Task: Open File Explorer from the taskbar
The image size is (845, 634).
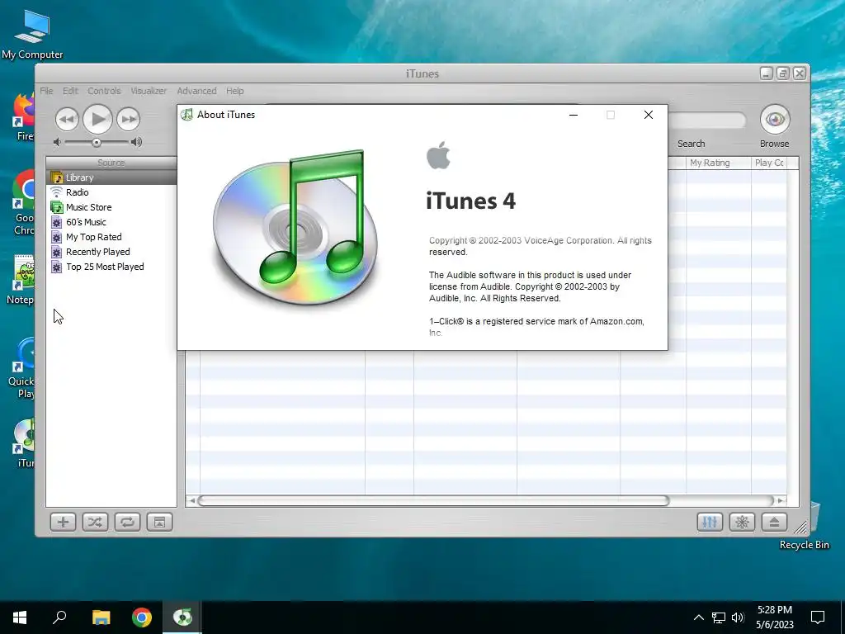Action: pyautogui.click(x=101, y=617)
